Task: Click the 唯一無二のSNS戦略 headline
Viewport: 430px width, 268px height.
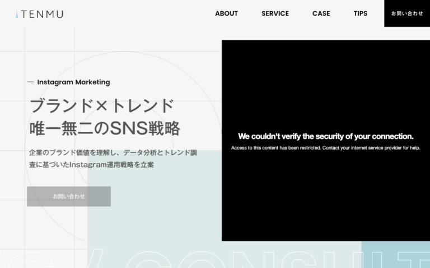Action: [105, 128]
